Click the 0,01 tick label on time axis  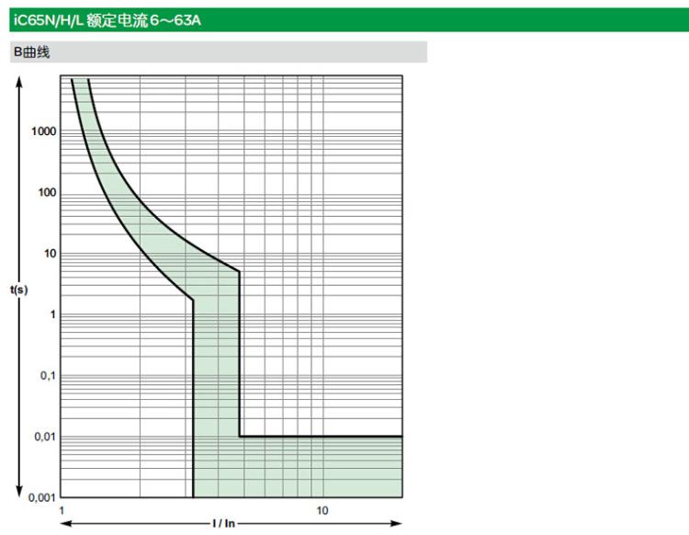(45, 437)
